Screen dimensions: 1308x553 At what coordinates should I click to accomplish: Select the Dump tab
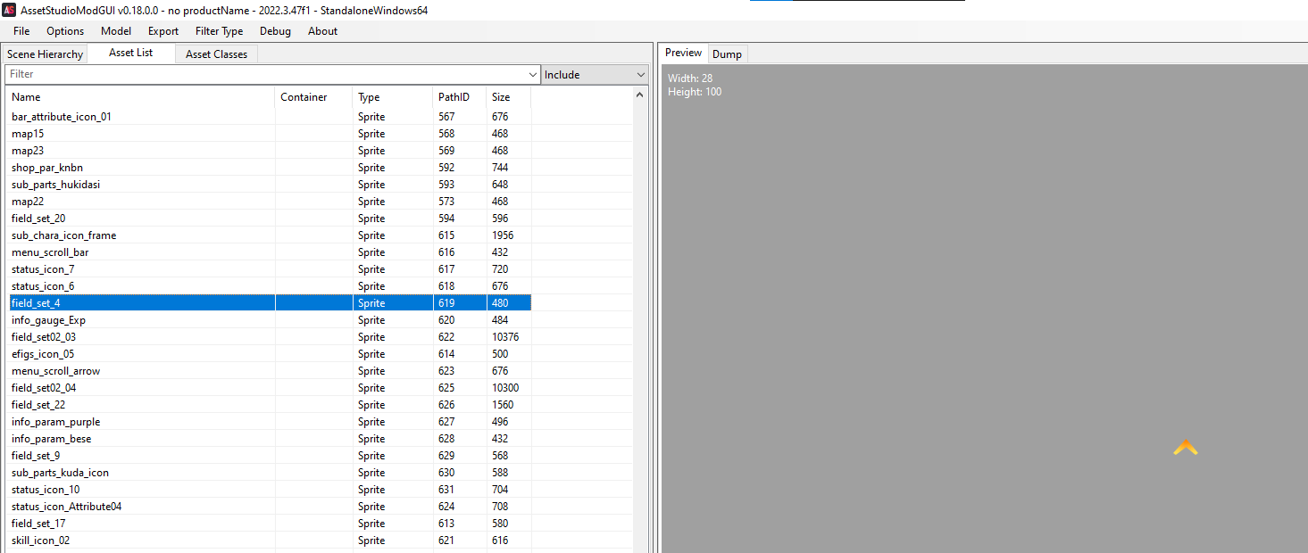click(x=727, y=54)
